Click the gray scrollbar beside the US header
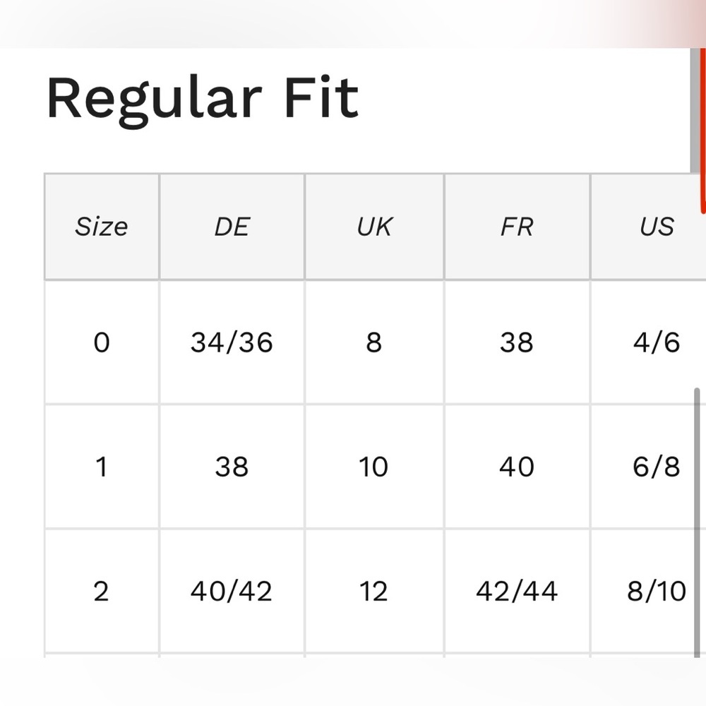 pyautogui.click(x=696, y=113)
